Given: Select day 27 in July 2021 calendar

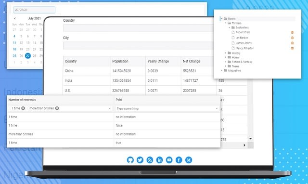Looking at the screenshot, I should click(x=28, y=56).
